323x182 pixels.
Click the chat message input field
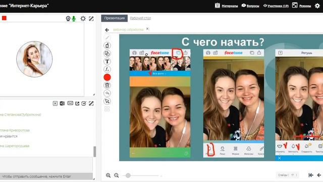[46, 164]
